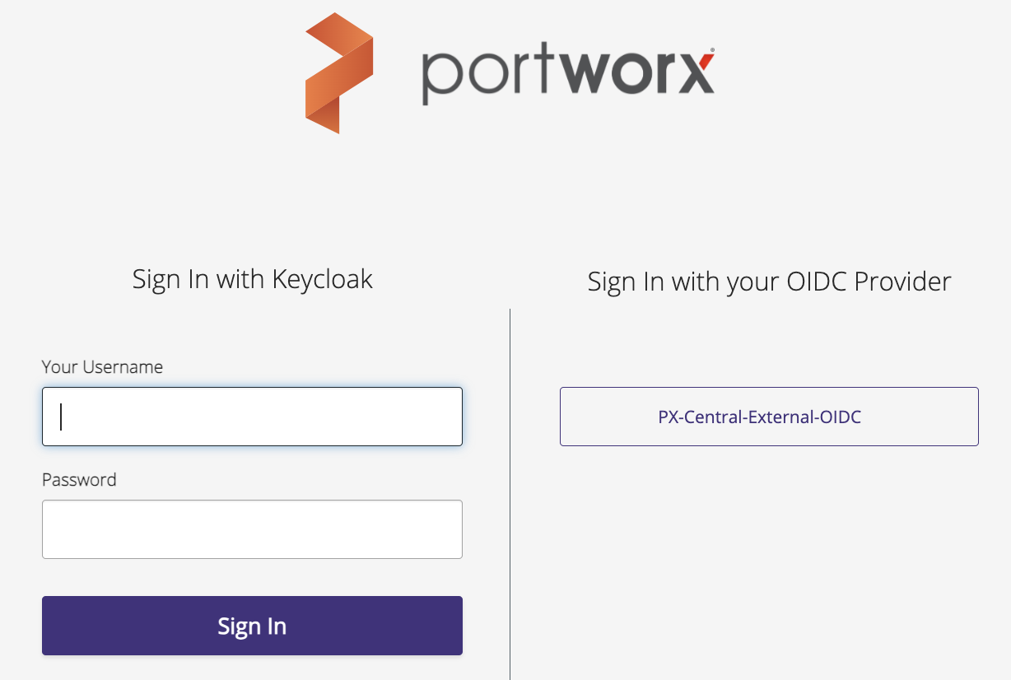Click the 'Password' field label
1011x680 pixels.
[79, 479]
